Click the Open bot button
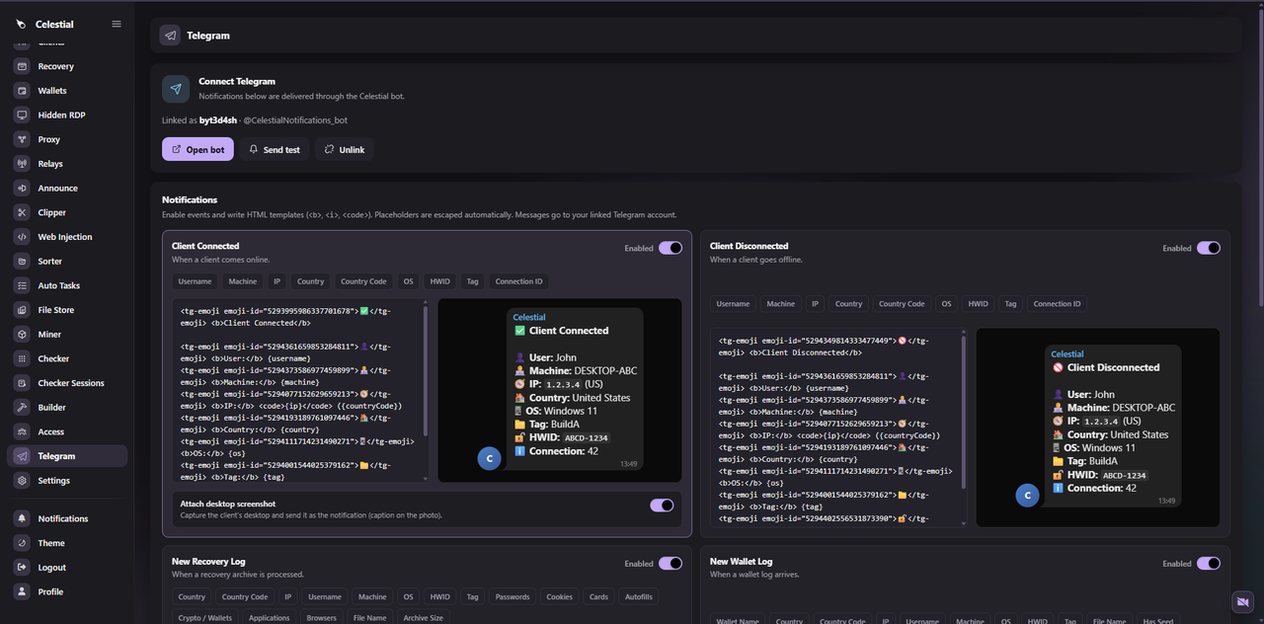The width and height of the screenshot is (1264, 624). pos(197,149)
